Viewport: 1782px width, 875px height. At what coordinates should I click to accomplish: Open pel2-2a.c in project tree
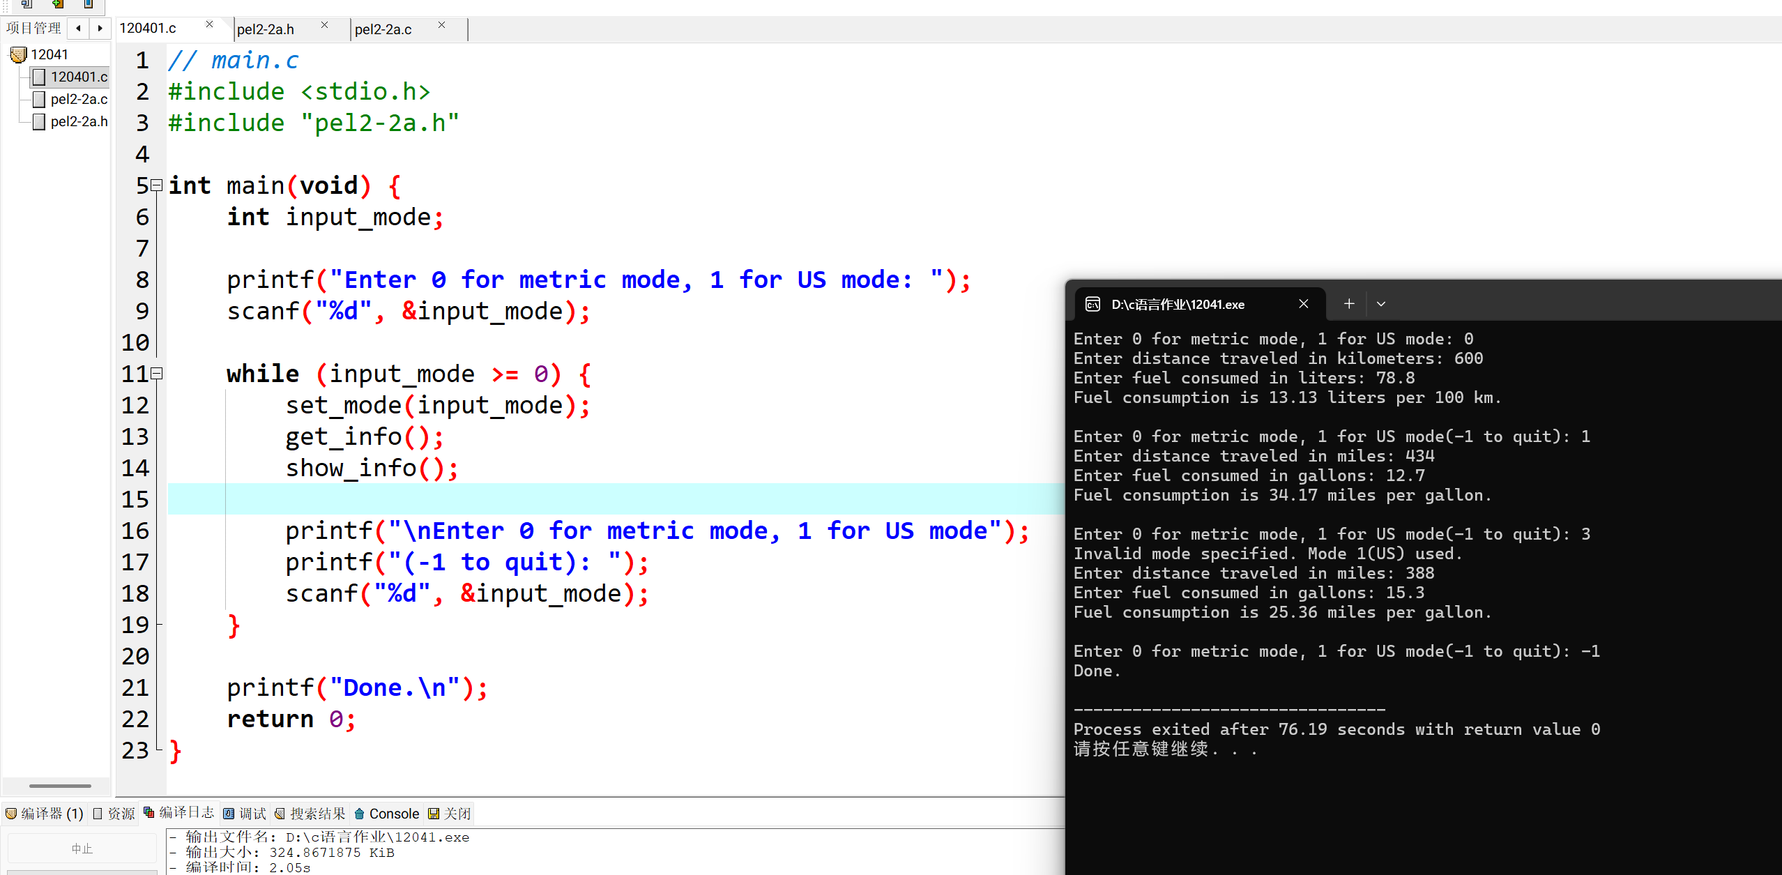[x=79, y=99]
